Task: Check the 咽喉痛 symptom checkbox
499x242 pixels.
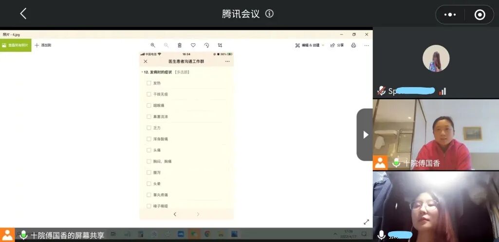Action: point(148,105)
